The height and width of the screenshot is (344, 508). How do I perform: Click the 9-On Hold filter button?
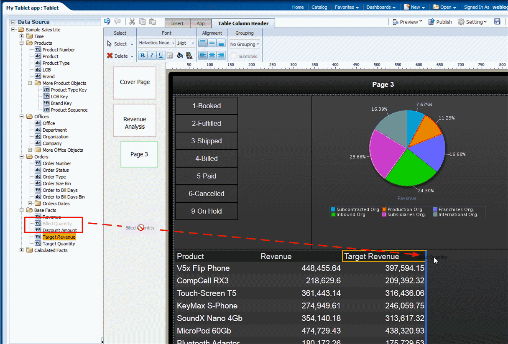click(x=207, y=211)
